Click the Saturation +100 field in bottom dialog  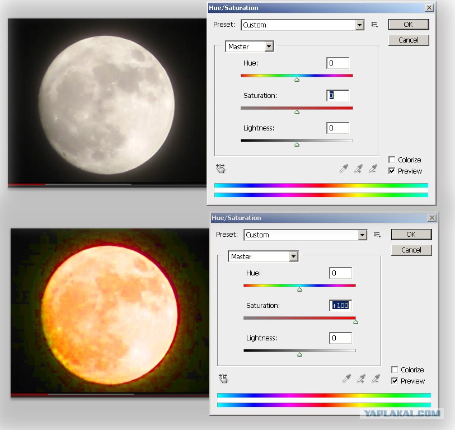point(341,306)
